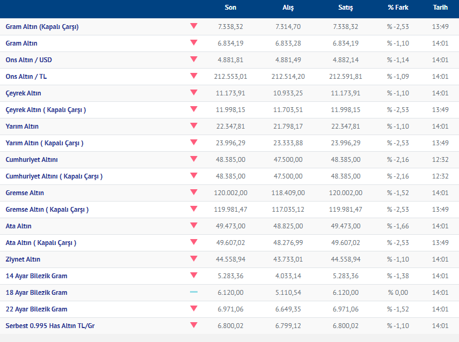Click the falling indicator next to Cumhuriyet Altını
The height and width of the screenshot is (342, 459).
coord(194,159)
